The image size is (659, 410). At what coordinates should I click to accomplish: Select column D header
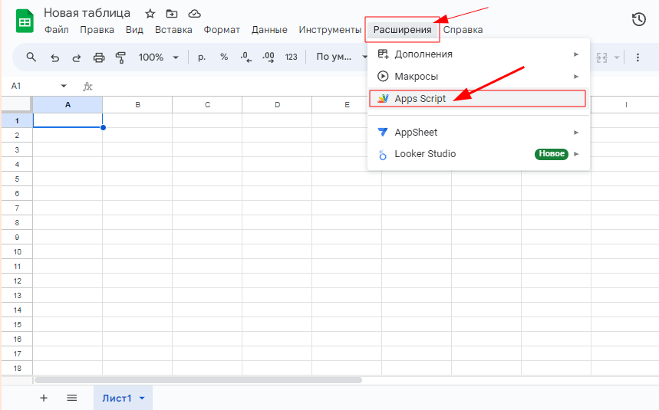277,105
